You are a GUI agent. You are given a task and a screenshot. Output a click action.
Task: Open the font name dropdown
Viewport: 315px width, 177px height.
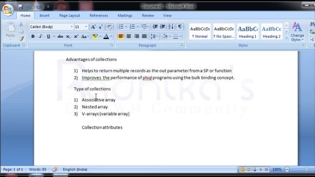(71, 27)
